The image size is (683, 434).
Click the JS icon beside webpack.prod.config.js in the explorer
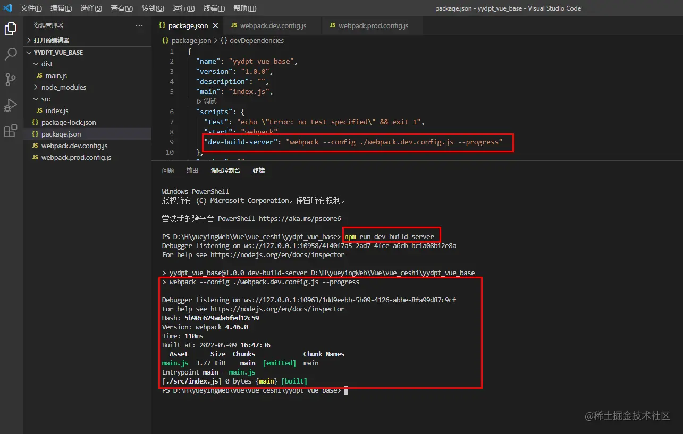coord(36,158)
